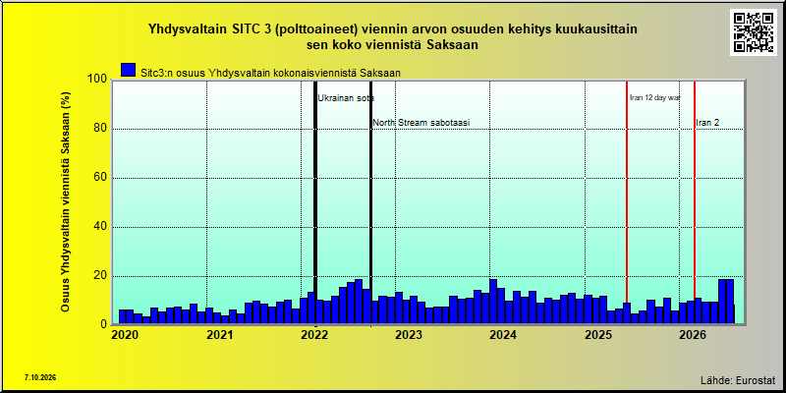Click the x-axis label '2022'
The width and height of the screenshot is (786, 393).
click(313, 334)
